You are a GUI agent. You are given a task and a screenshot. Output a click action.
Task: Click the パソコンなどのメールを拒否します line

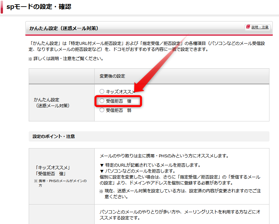pyautogui.click(x=138, y=171)
